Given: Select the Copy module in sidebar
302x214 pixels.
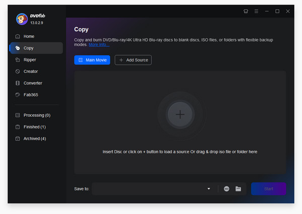Looking at the screenshot, I should click(x=28, y=48).
